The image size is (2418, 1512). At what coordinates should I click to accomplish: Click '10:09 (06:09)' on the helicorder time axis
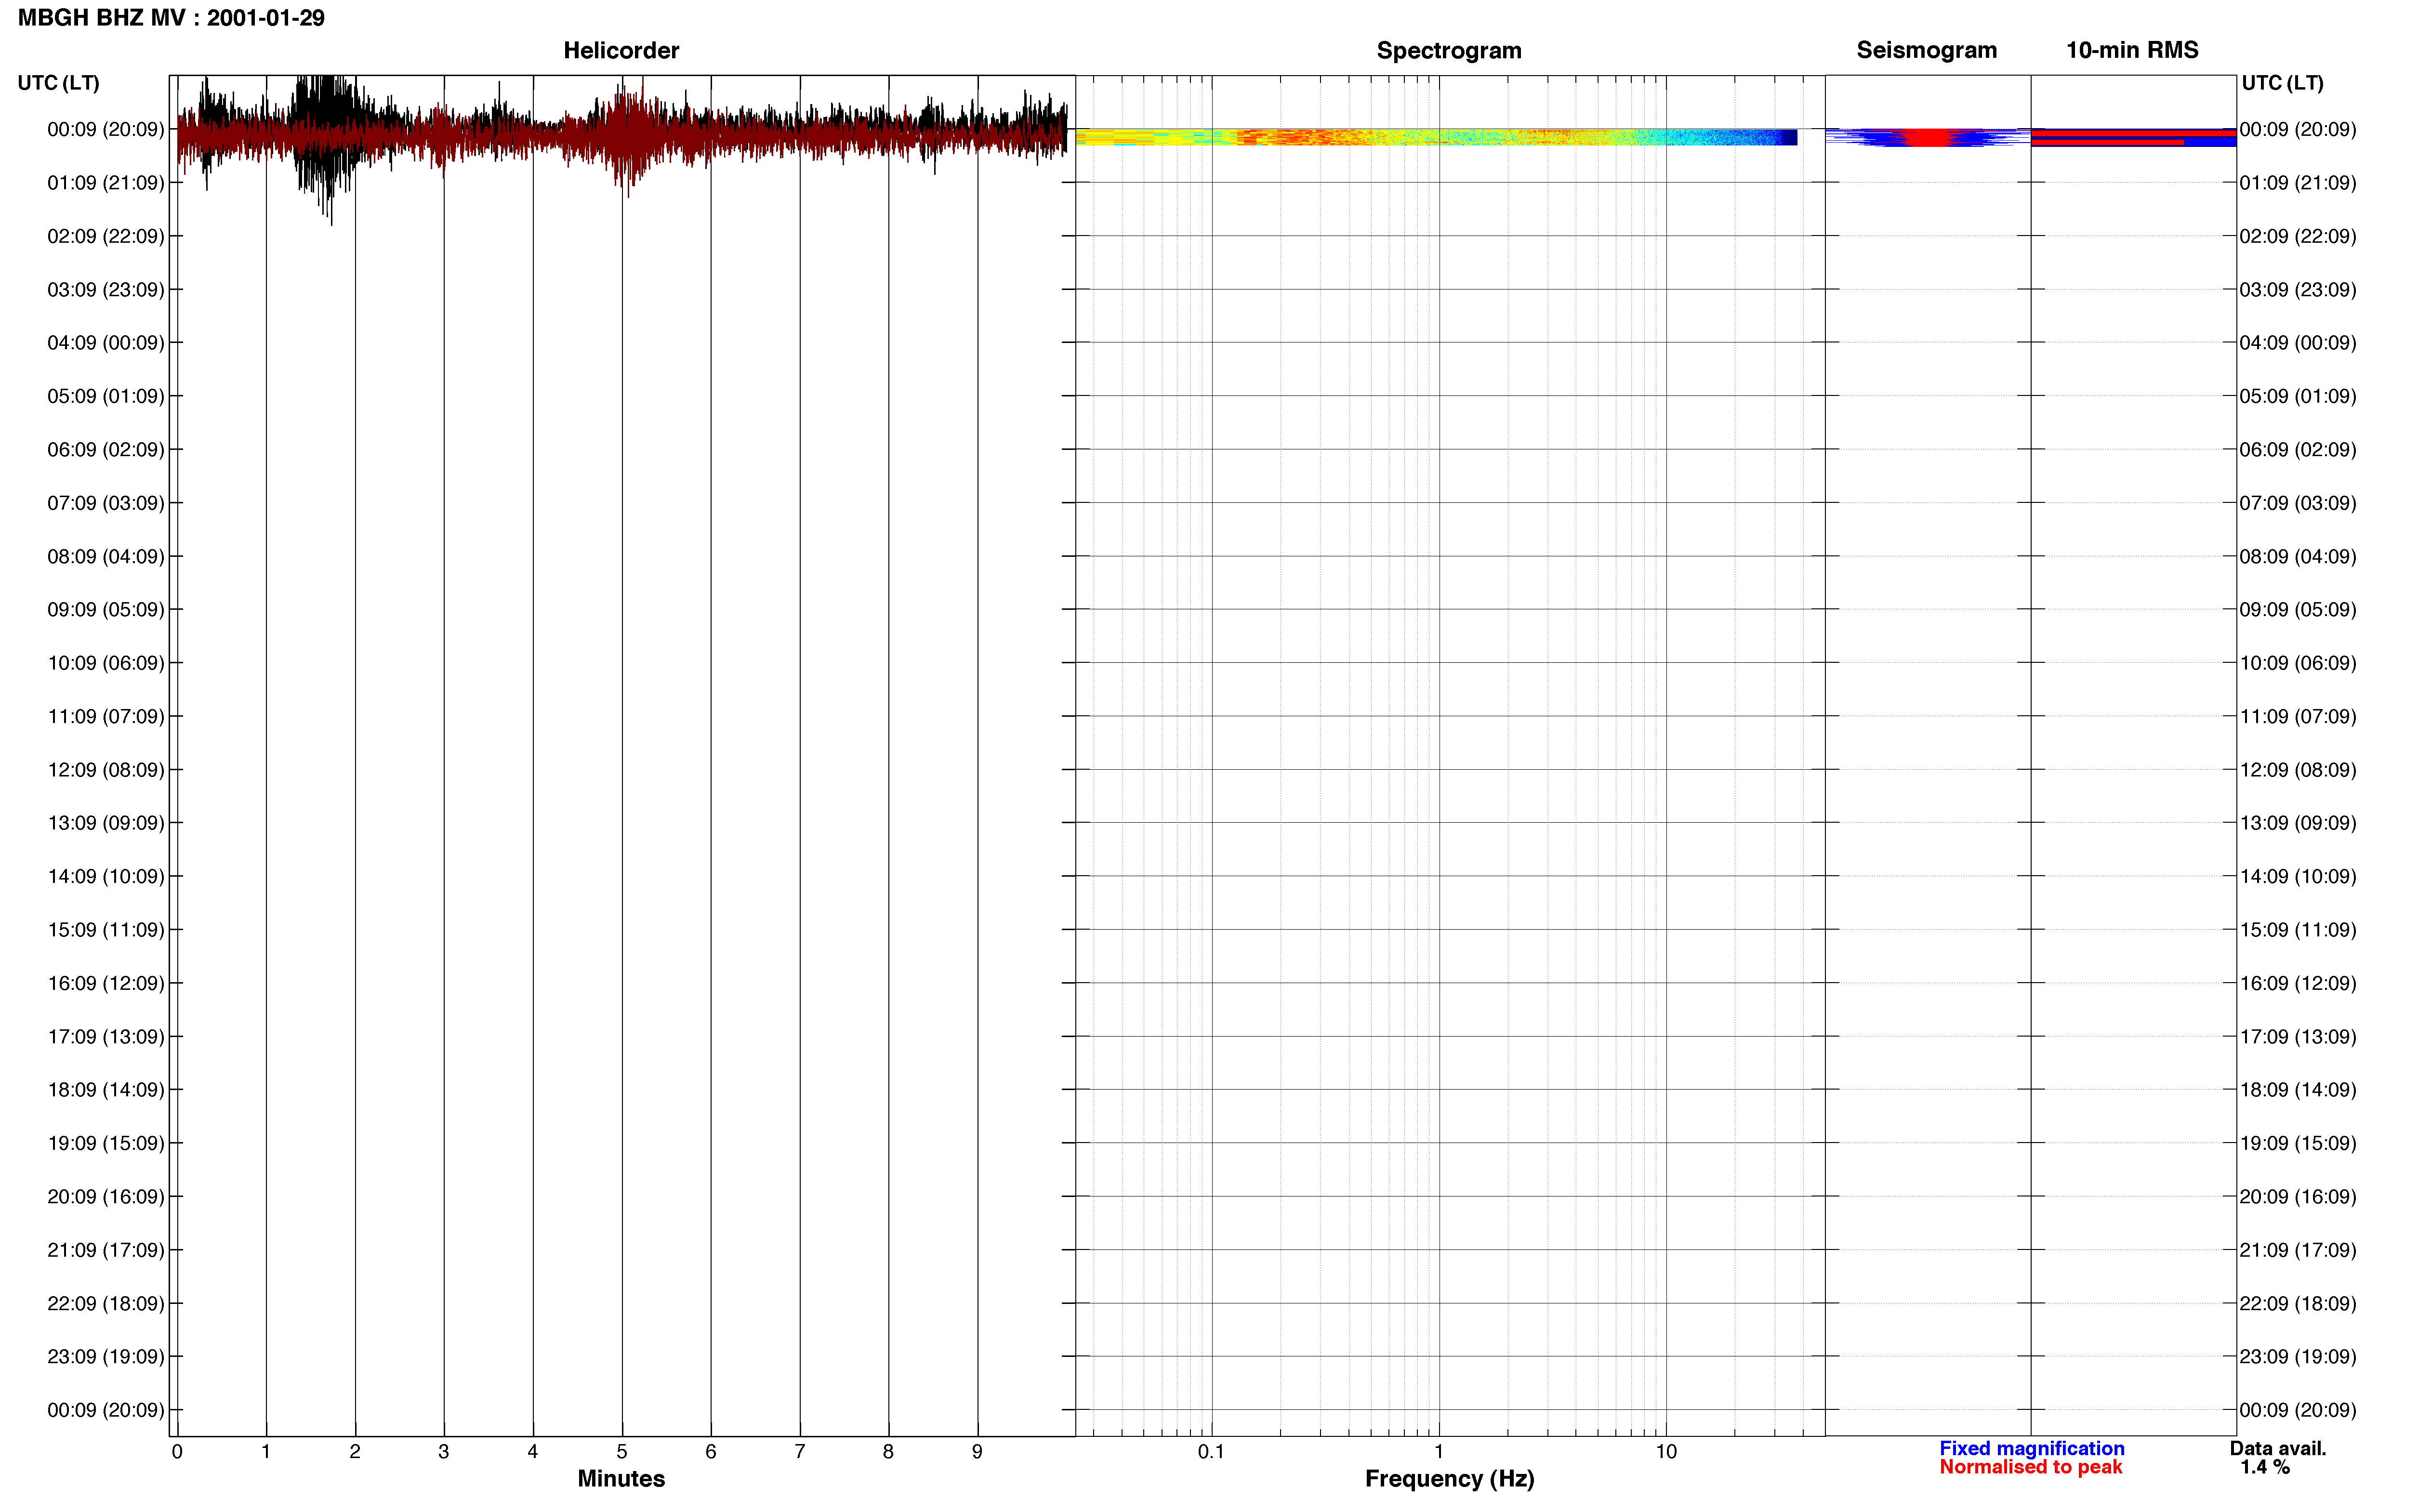click(x=105, y=663)
